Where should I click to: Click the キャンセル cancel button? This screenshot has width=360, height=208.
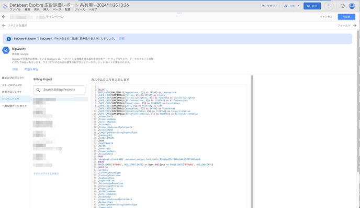click(327, 17)
